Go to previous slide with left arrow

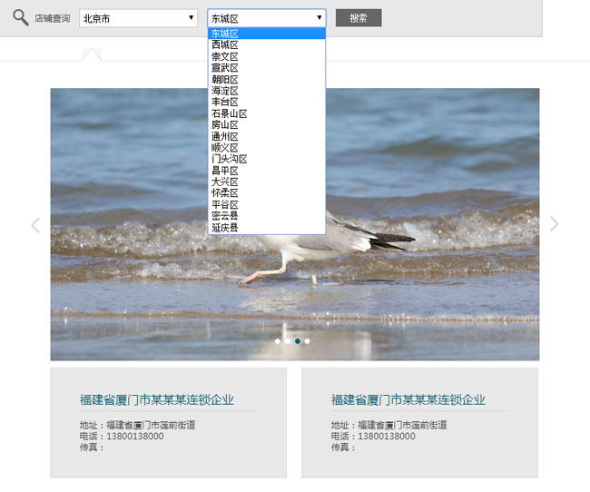coord(35,225)
